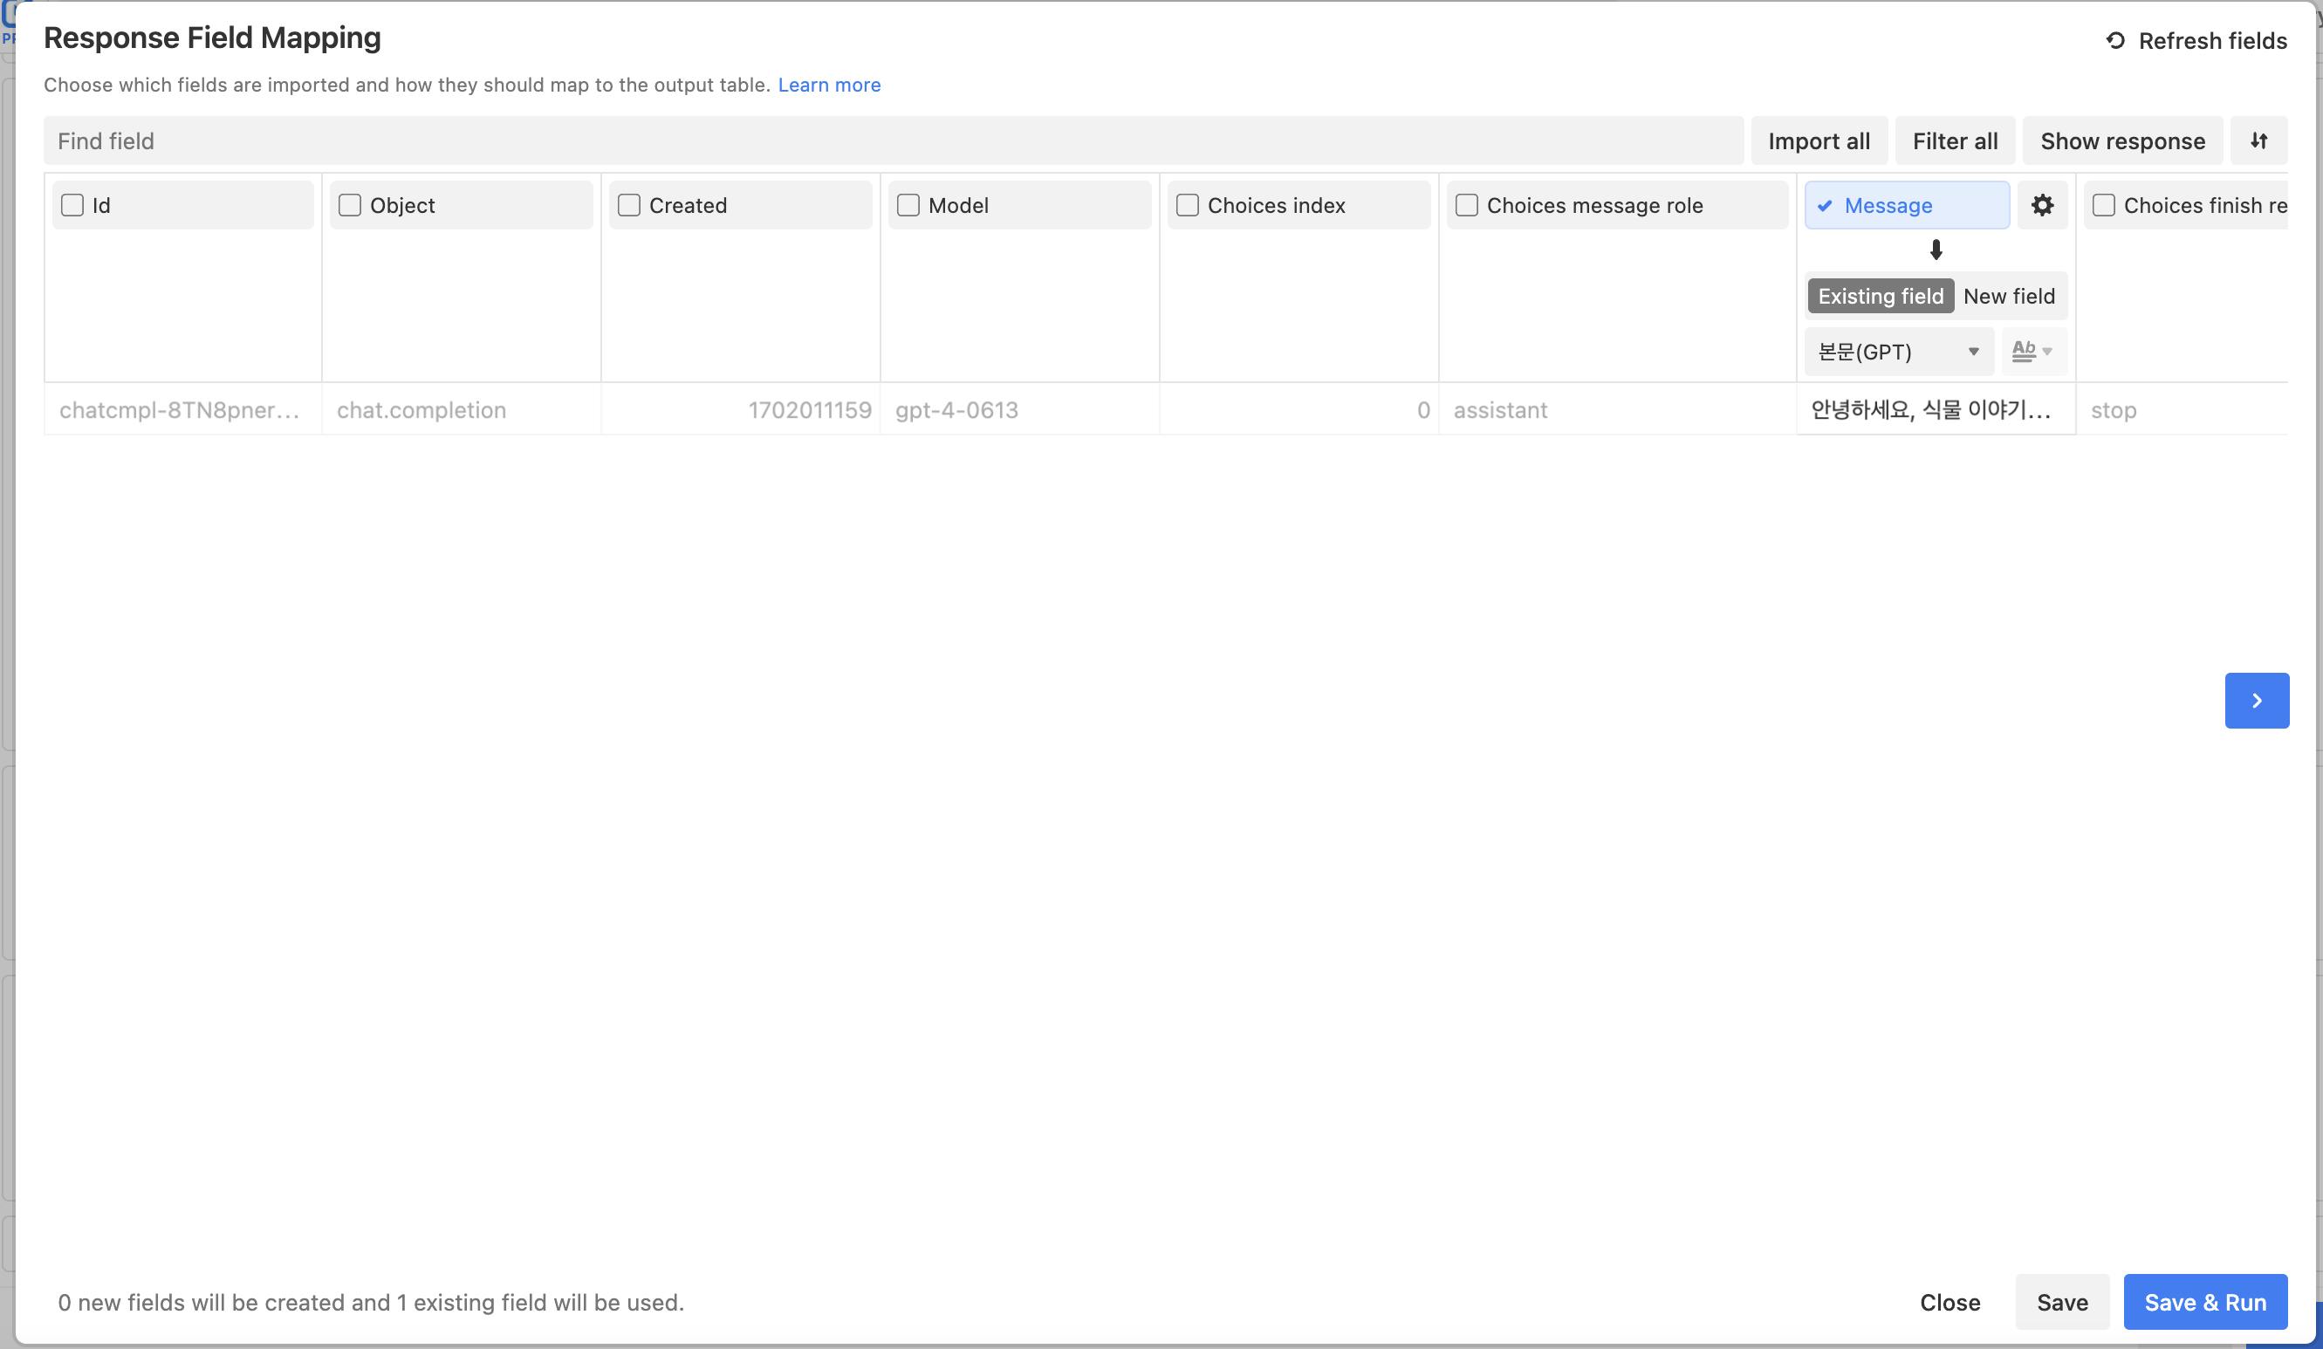Screen dimensions: 2323x1349
Task: Click the 안녕하세요 message preview cell
Action: [x=1936, y=410]
